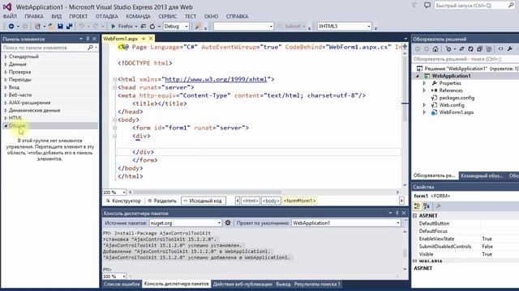Select WebForm1.aspx in Solution Explorer
Viewport: 519px width, 291px height.
(x=457, y=112)
